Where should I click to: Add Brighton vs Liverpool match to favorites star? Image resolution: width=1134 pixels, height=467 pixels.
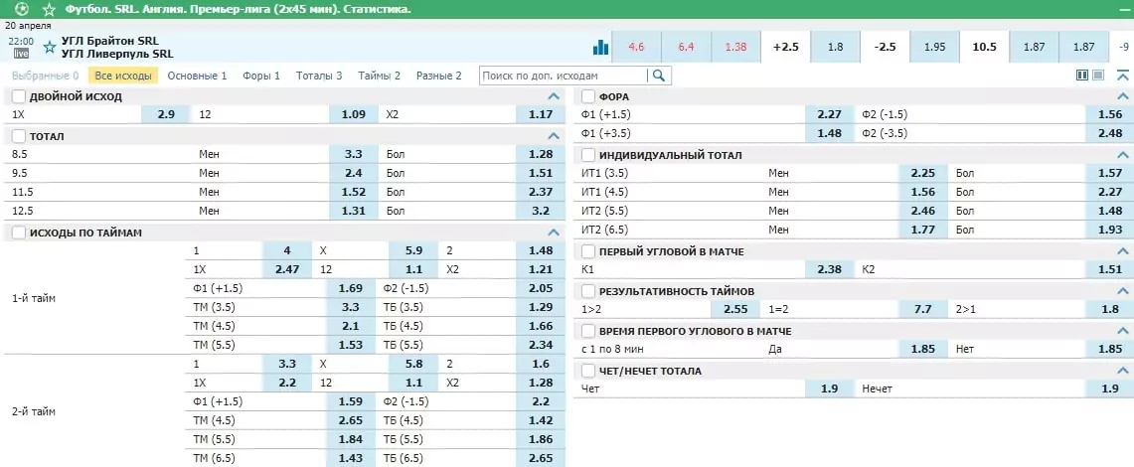pyautogui.click(x=49, y=48)
